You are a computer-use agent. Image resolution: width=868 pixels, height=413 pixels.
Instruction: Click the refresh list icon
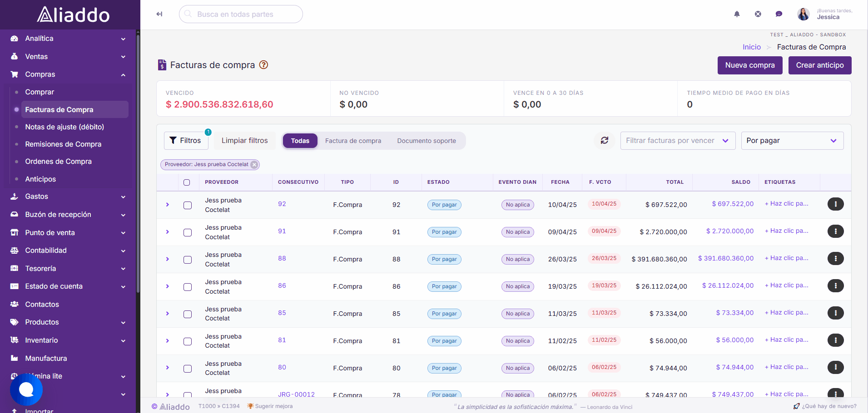click(x=605, y=141)
